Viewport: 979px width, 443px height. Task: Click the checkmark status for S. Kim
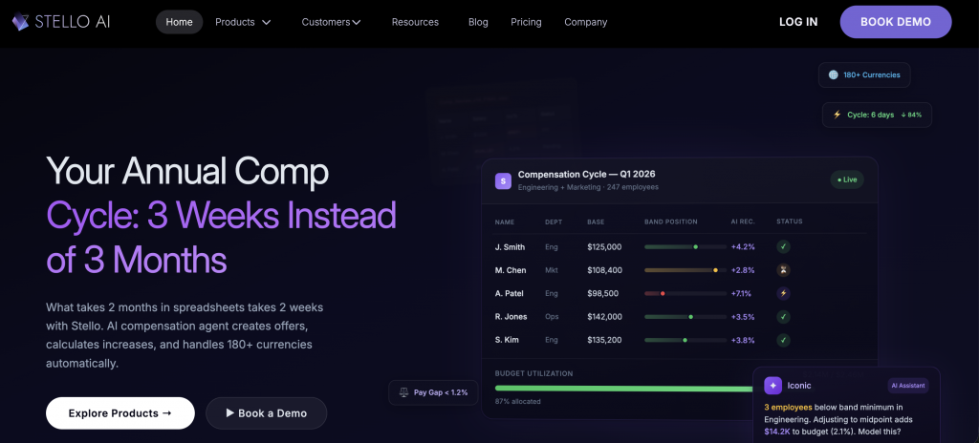pos(783,340)
